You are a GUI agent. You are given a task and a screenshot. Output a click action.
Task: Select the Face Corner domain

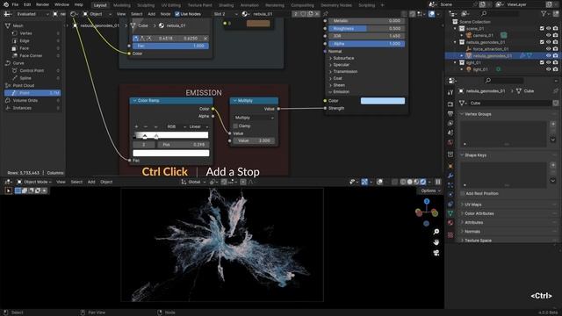pos(31,55)
